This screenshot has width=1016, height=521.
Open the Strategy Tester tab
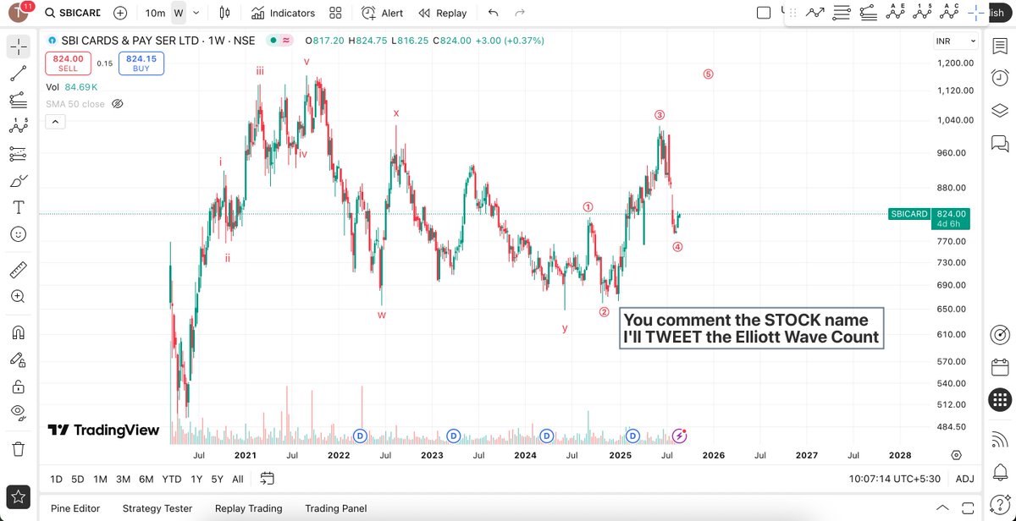pos(157,508)
